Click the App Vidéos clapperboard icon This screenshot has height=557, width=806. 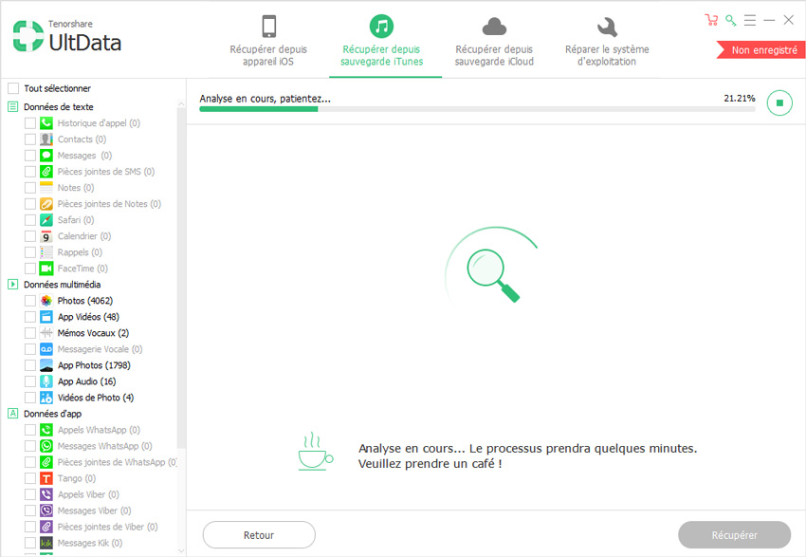click(46, 317)
